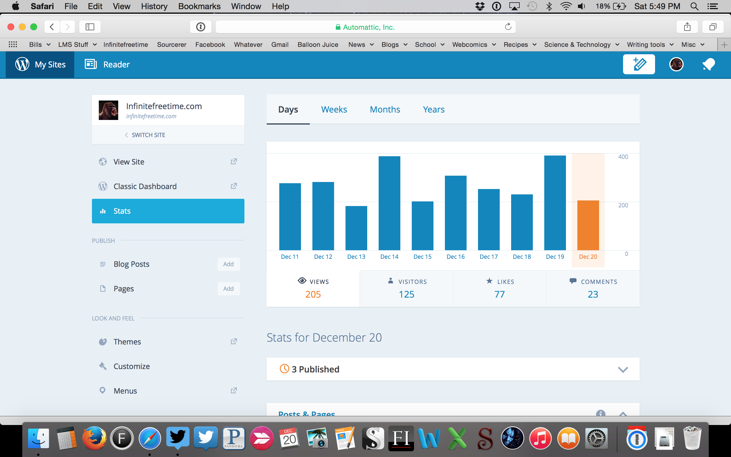Click the 1Password toolbar extension icon

pyautogui.click(x=200, y=27)
